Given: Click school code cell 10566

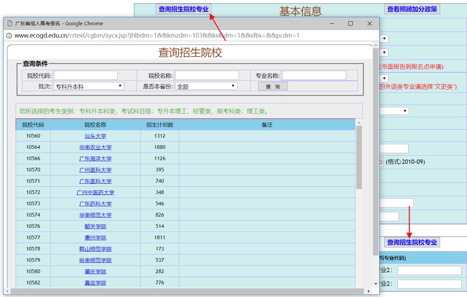Looking at the screenshot, I should click(33, 159).
